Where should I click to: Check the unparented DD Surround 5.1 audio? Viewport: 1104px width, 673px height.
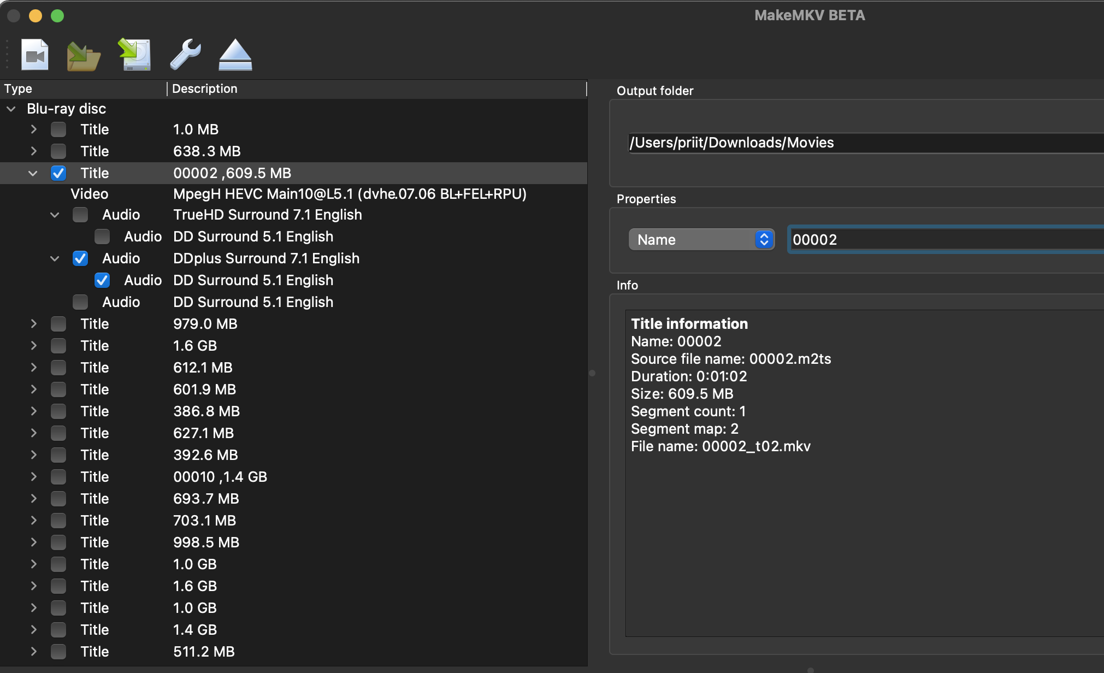pos(80,302)
